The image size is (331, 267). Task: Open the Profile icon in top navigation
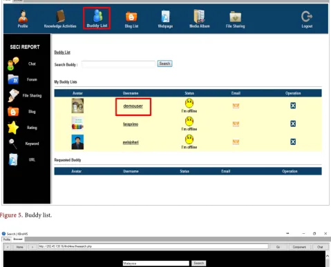pos(23,17)
